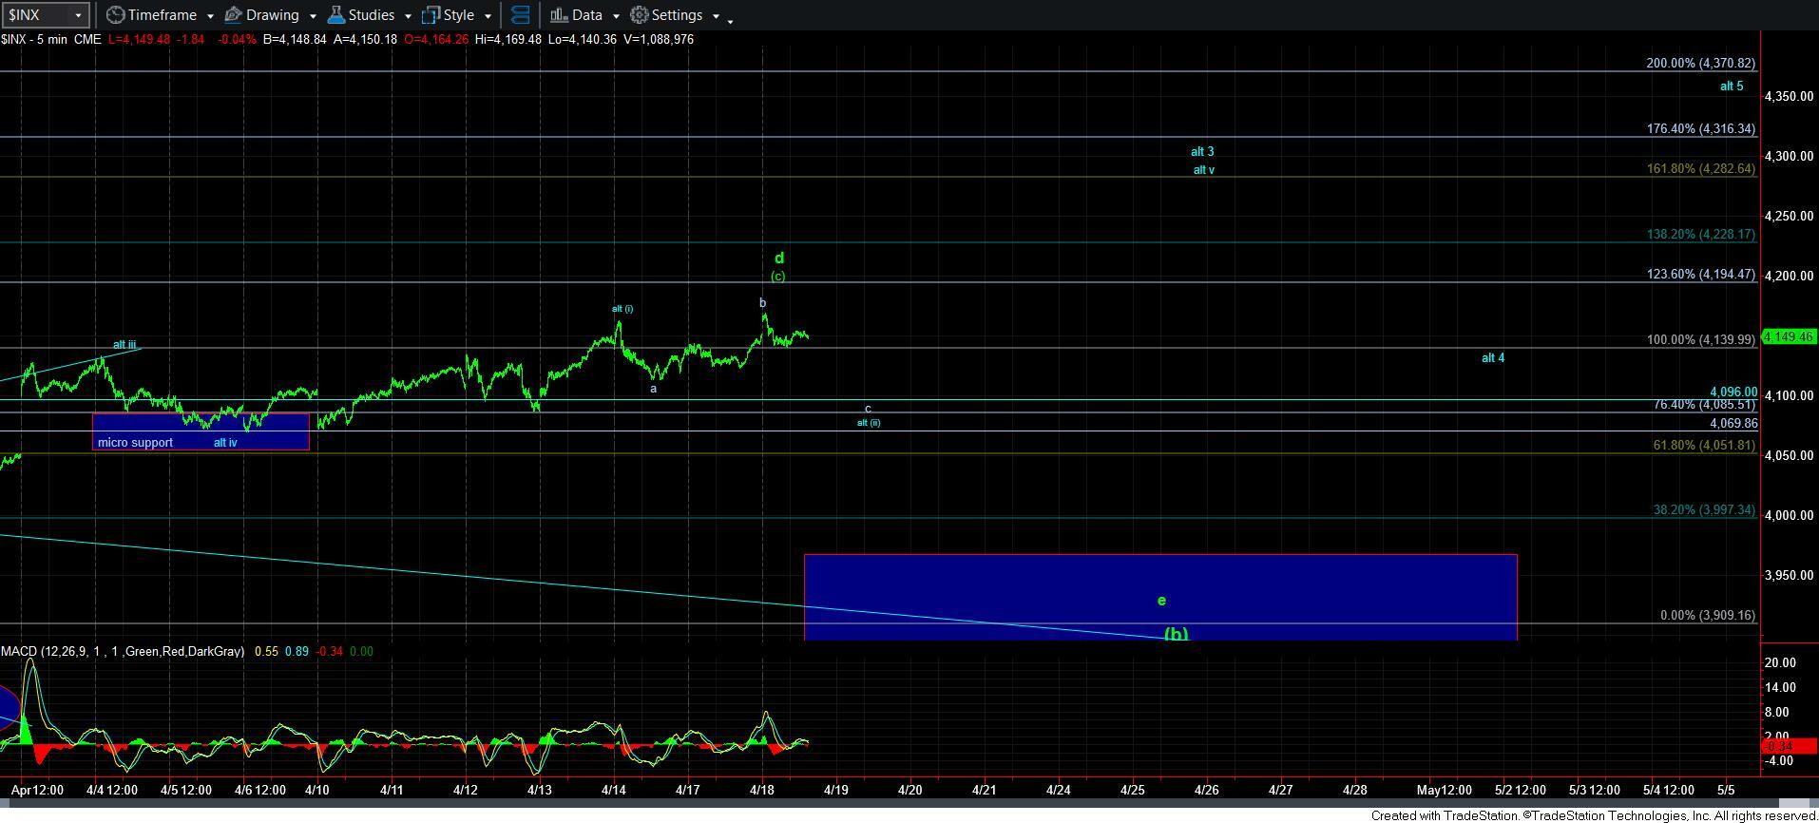The width and height of the screenshot is (1819, 823).
Task: Click the green '(b)' wave label
Action: [1177, 633]
